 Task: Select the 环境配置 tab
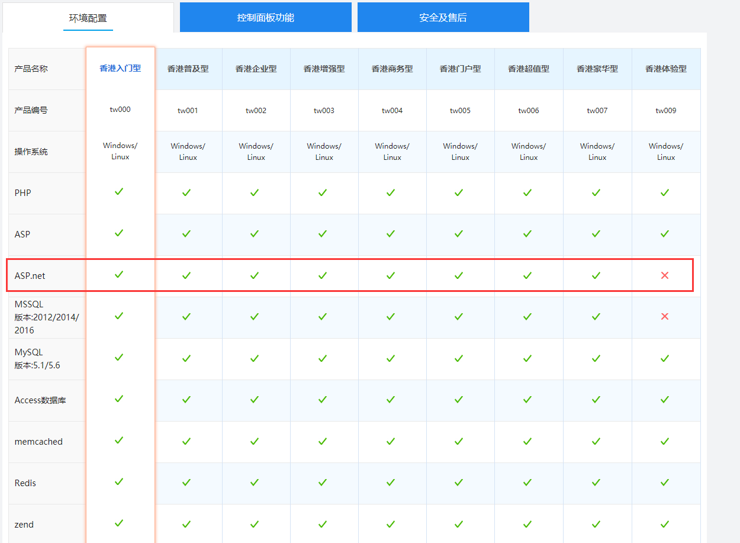[x=88, y=17]
